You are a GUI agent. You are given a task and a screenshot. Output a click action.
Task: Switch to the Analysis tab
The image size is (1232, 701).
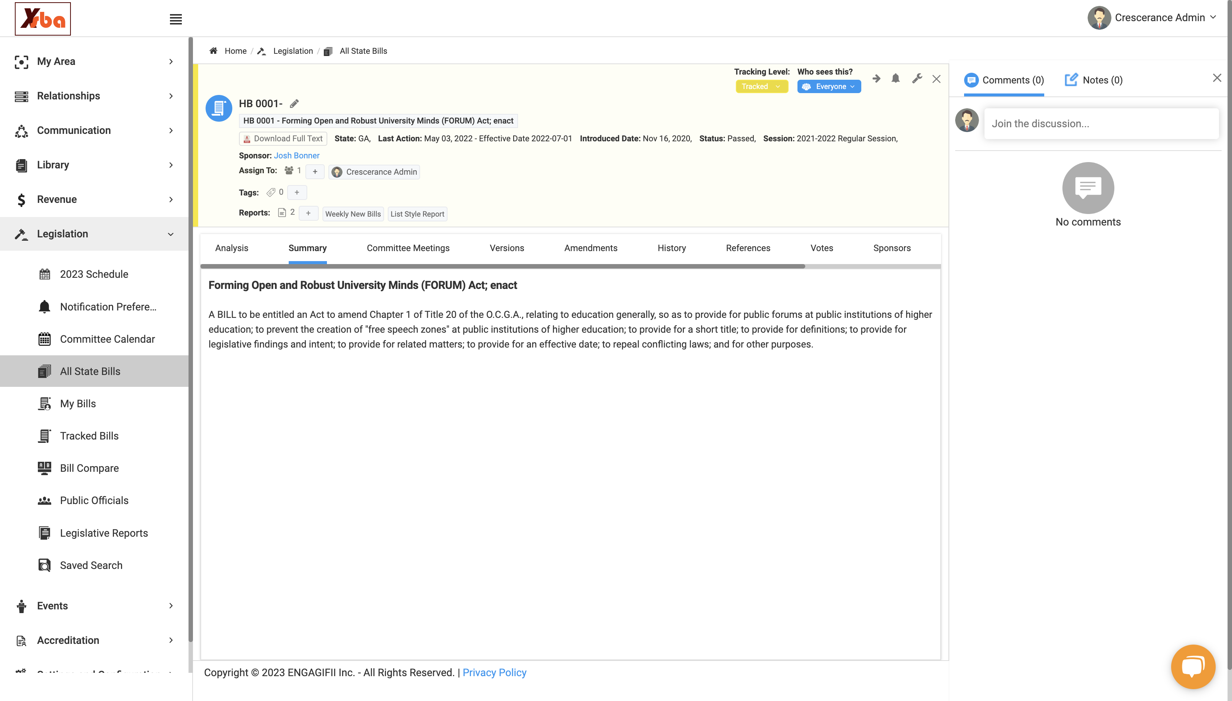click(x=232, y=248)
